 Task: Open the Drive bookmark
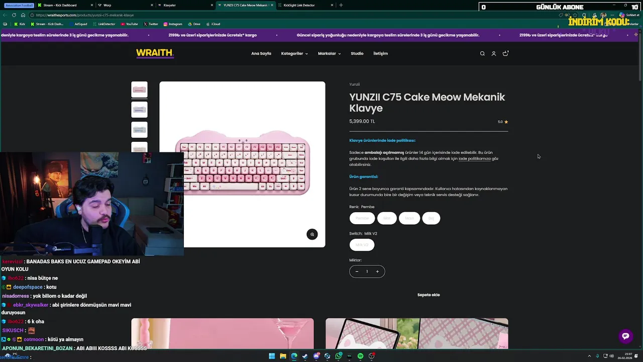click(x=194, y=24)
